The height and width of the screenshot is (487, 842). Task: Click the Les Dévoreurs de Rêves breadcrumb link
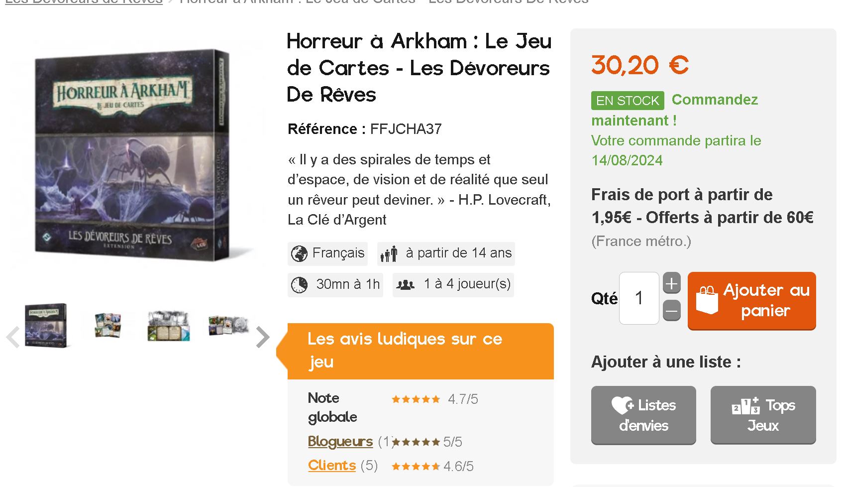tap(84, 1)
